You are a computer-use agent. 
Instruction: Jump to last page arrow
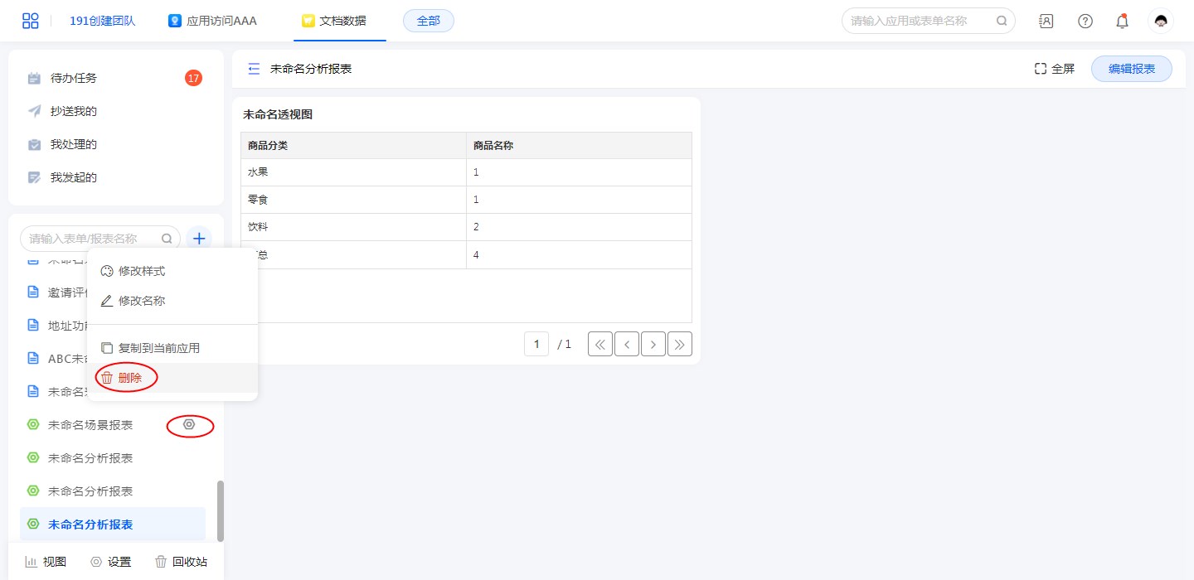pyautogui.click(x=680, y=344)
